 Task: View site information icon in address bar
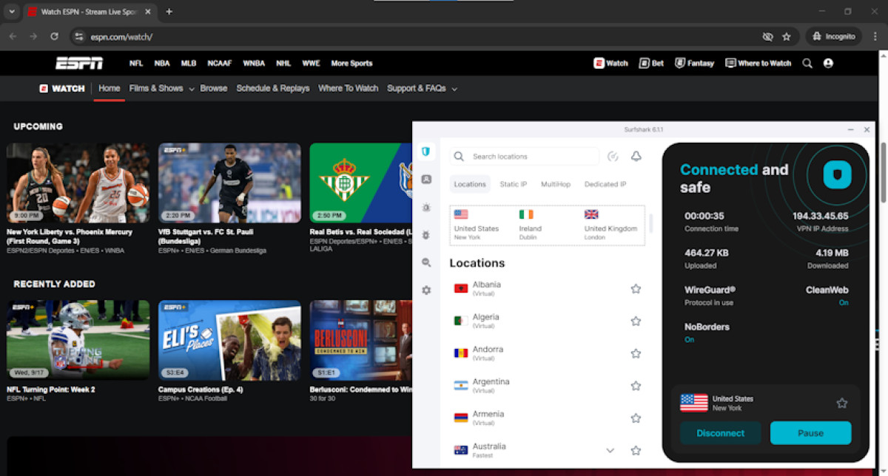tap(79, 36)
